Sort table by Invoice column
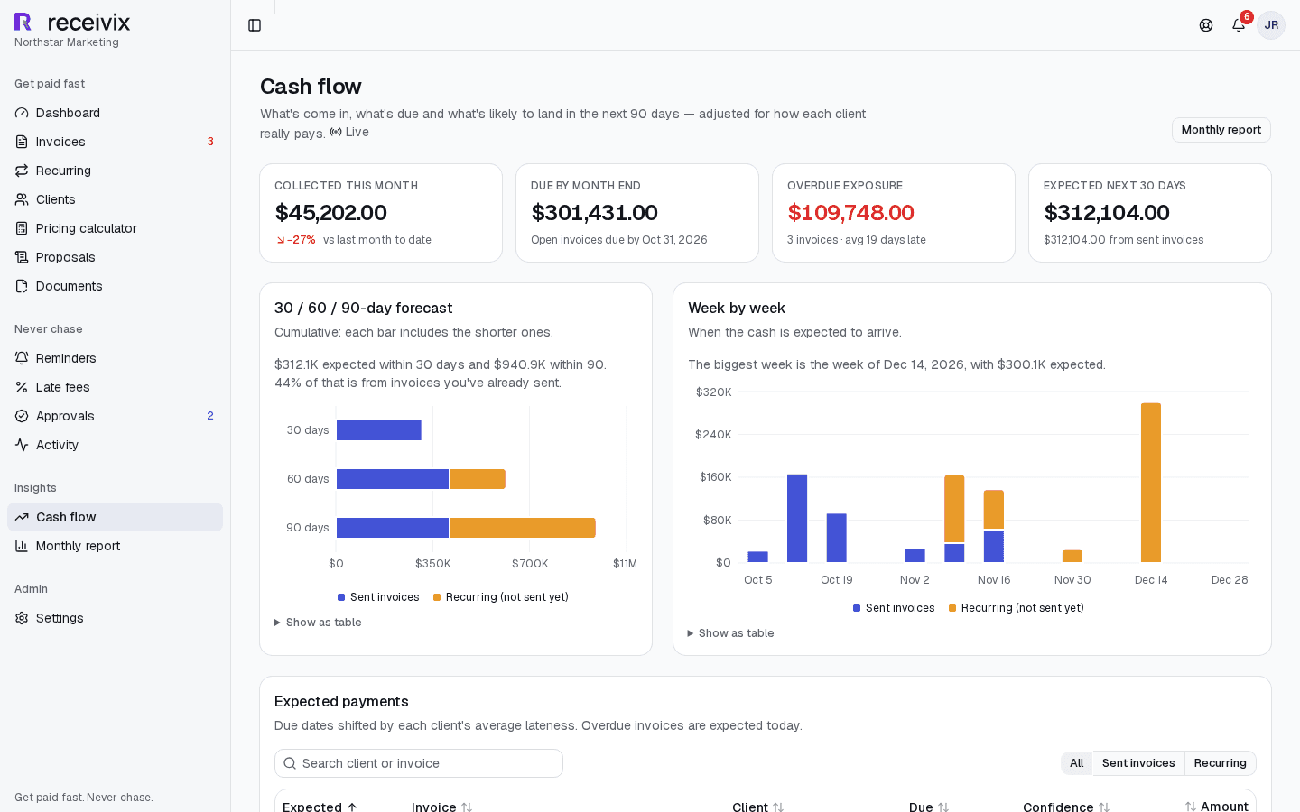Screen dimensions: 1300x812 (x=442, y=807)
